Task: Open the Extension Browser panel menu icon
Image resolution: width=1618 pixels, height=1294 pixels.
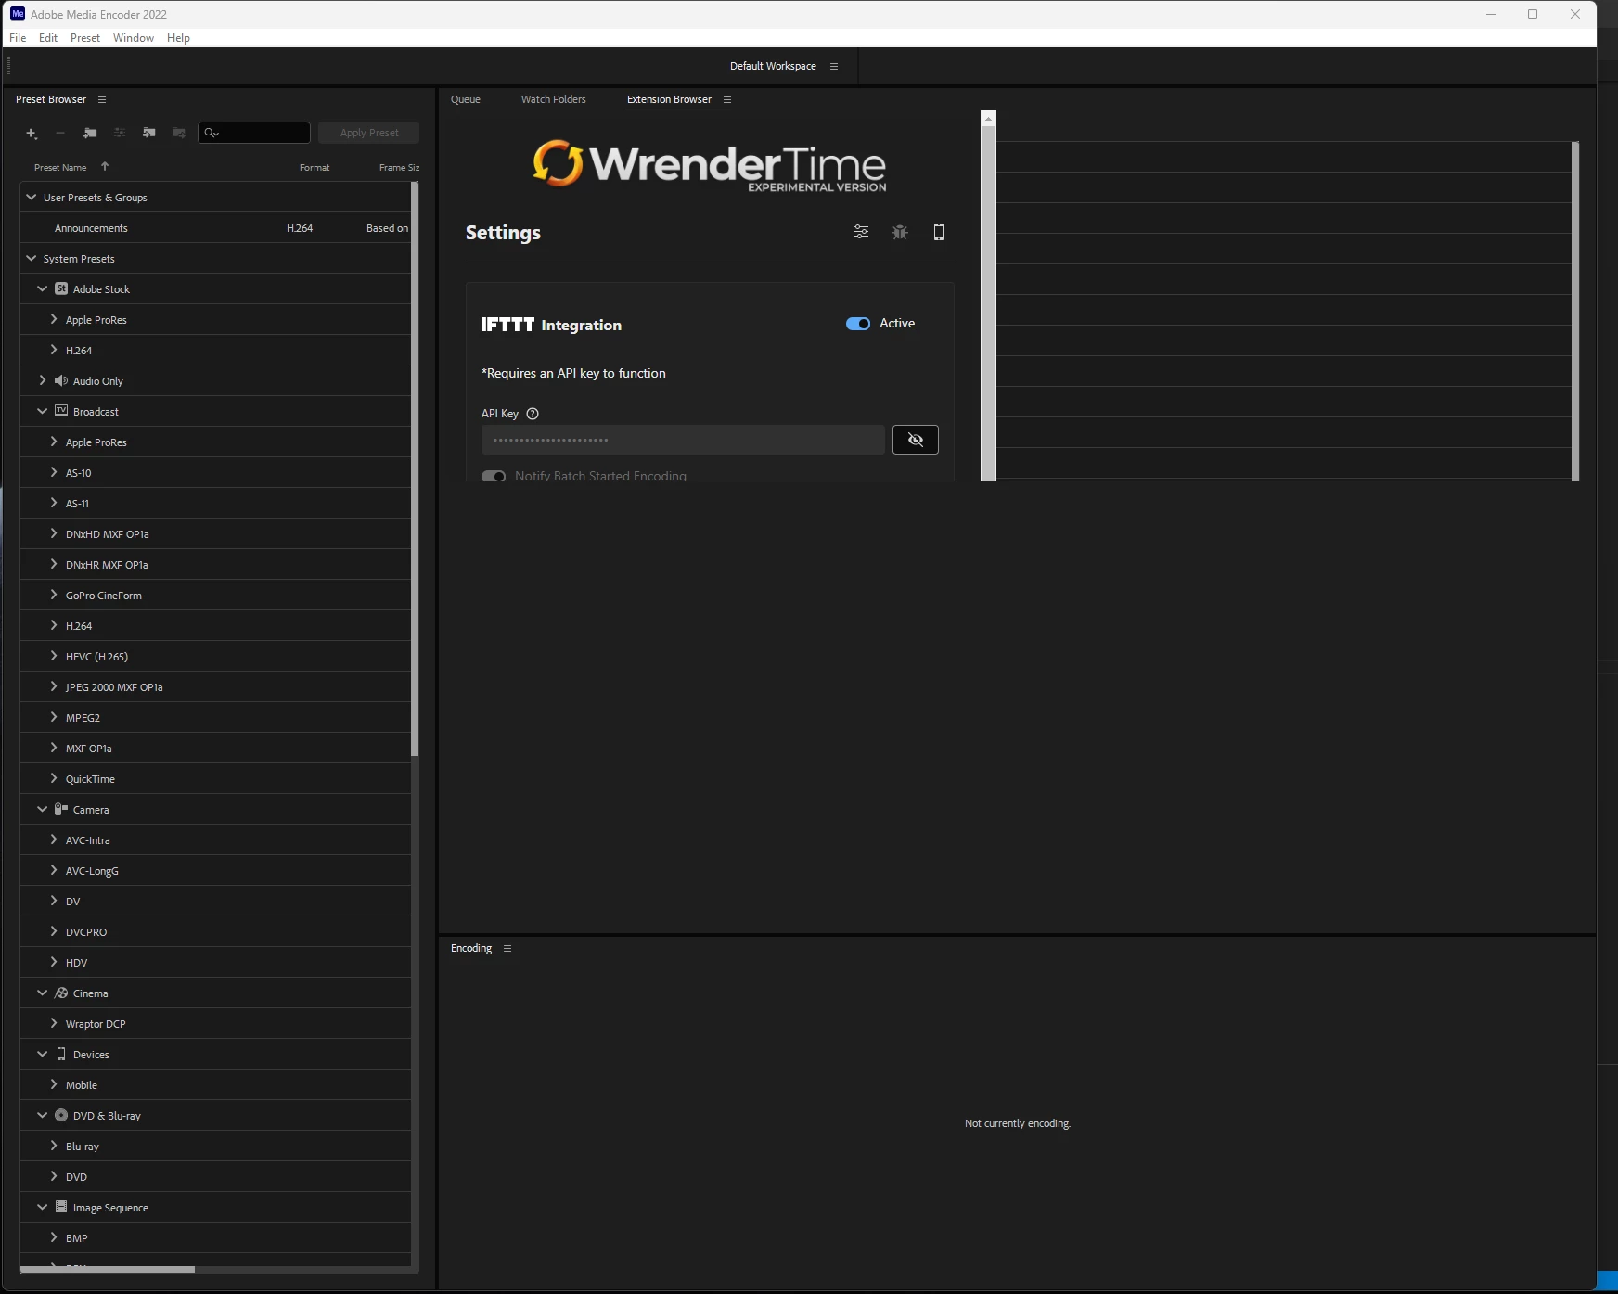Action: click(x=727, y=99)
